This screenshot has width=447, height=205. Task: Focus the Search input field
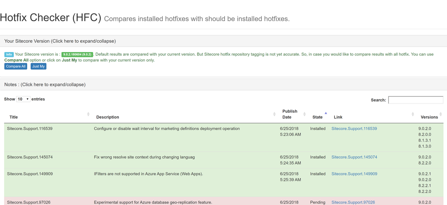[416, 100]
